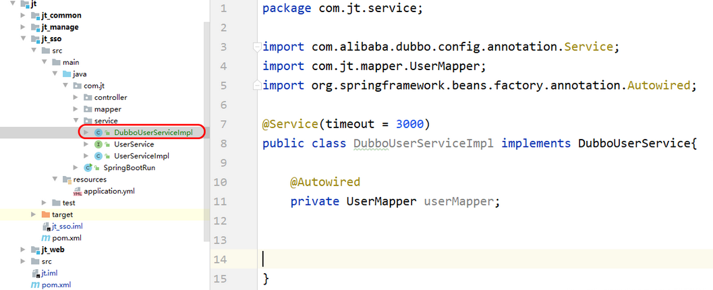713x290 pixels.
Task: Click the DubboUserServiceImpl class icon
Action: click(x=98, y=133)
